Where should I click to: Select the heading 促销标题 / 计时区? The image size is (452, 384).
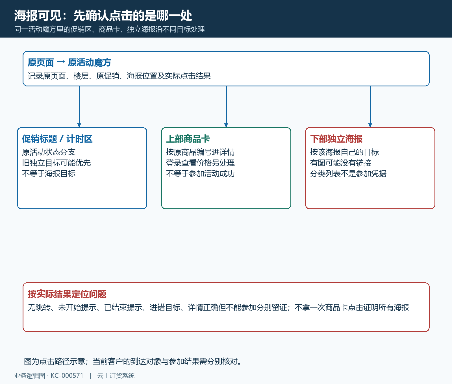[x=57, y=139]
